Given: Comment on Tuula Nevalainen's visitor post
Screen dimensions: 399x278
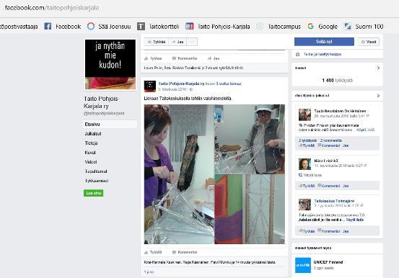Looking at the screenshot, I should (329, 145).
